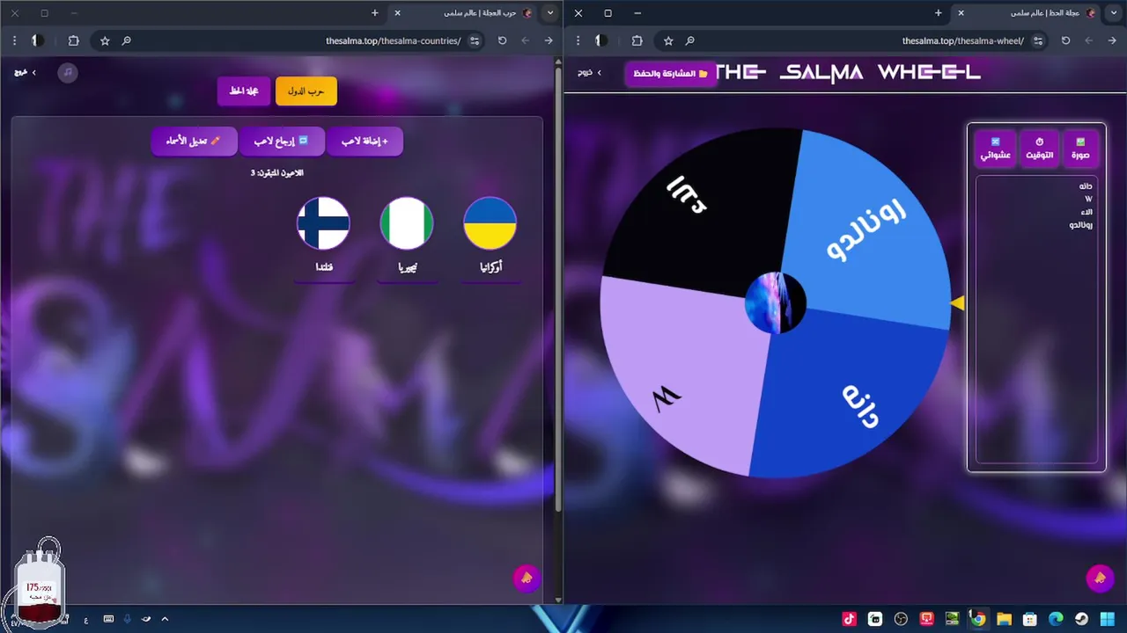Show hidden system tray icons chevron

[165, 619]
